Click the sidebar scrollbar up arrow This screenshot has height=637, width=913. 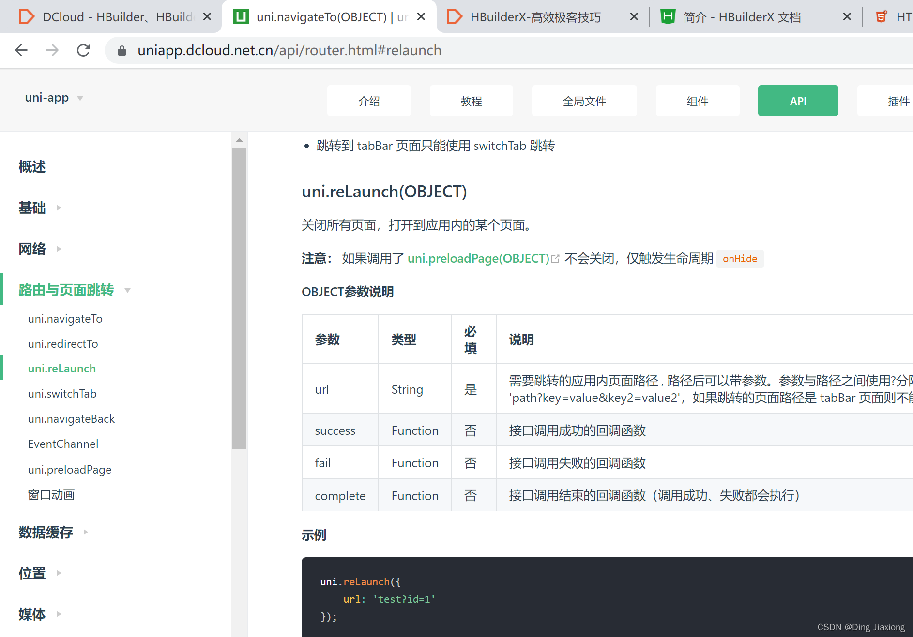(239, 140)
